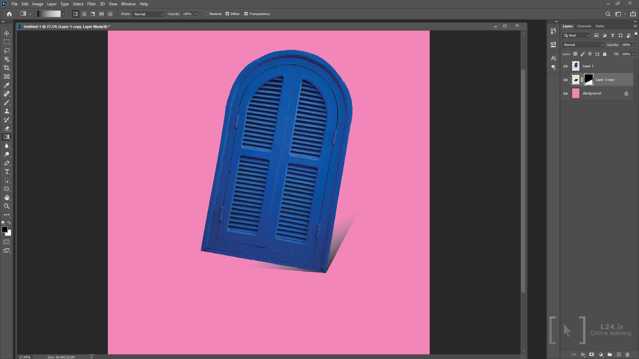Viewport: 639px width, 359px height.
Task: Click Add layer mask icon
Action: point(591,355)
